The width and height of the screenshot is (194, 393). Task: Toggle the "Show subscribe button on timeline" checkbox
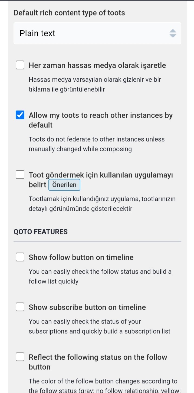click(x=20, y=307)
